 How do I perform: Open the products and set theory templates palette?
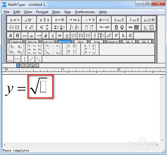tap(119, 27)
